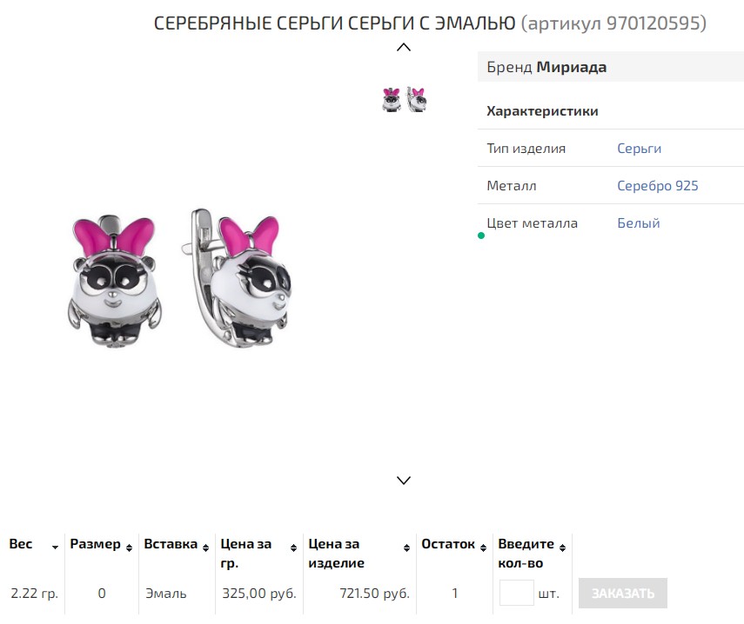
Task: Click the product title with артикул 970120595
Action: click(430, 23)
